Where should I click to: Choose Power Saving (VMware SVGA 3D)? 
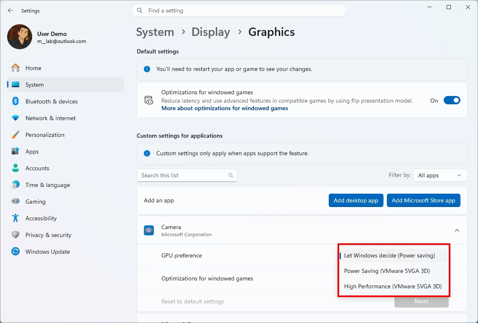click(x=393, y=271)
